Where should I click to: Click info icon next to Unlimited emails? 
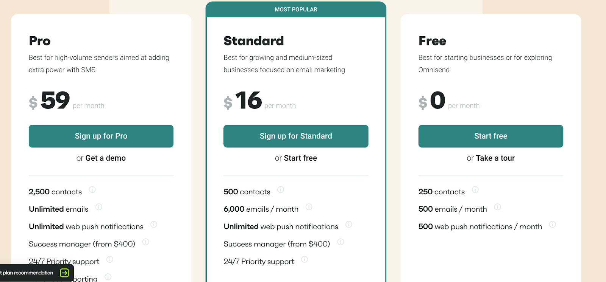click(x=99, y=207)
